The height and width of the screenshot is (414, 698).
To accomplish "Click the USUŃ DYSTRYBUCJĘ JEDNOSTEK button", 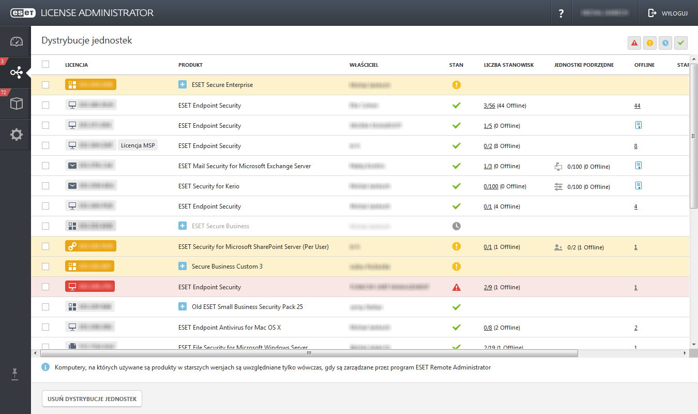I will click(x=92, y=399).
